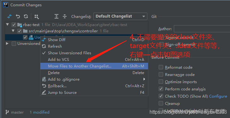Screen dimensions: 230x118
Task: Click the Add to .gitignore menu icon
Action: point(44,79)
